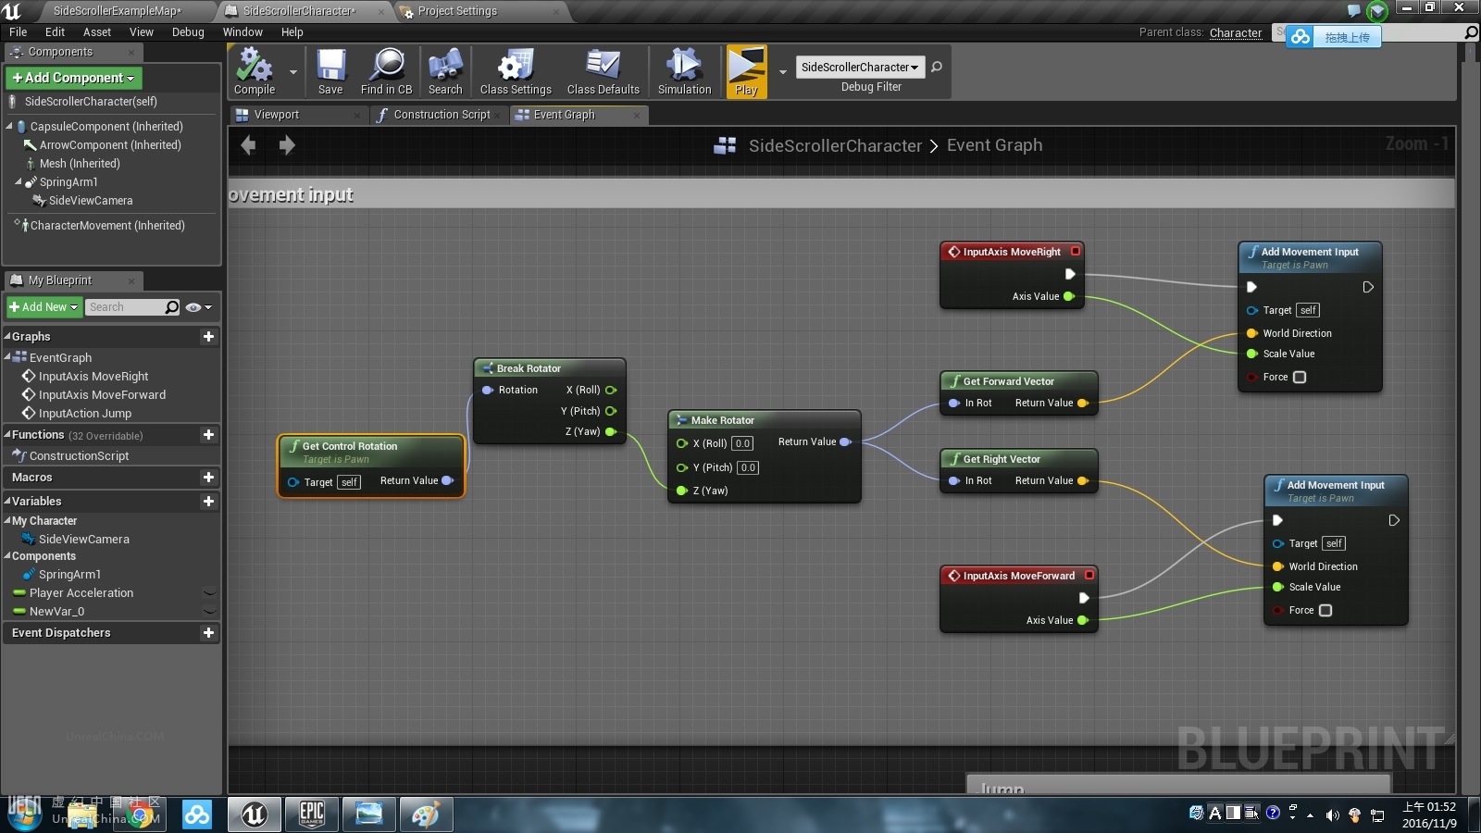The height and width of the screenshot is (833, 1481).
Task: Click Axis Value pin of InputAxis MoveForward
Action: click(1082, 621)
